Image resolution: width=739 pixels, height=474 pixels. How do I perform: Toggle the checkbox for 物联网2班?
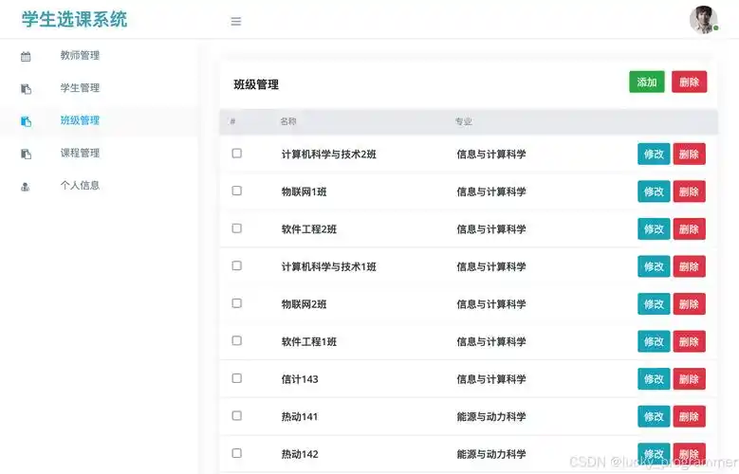(x=236, y=303)
